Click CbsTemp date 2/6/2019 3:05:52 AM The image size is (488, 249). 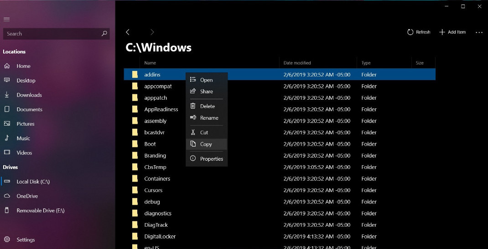[317, 167]
